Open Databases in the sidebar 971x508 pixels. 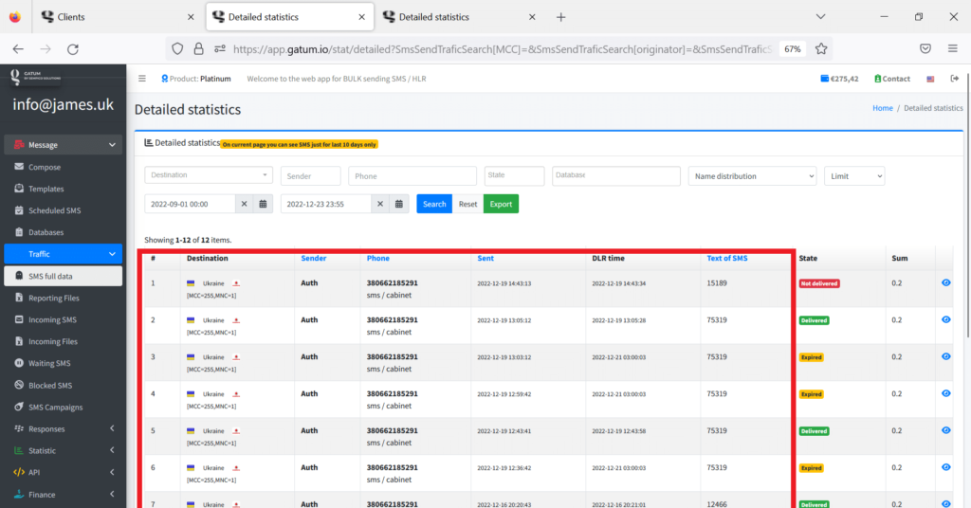46,232
